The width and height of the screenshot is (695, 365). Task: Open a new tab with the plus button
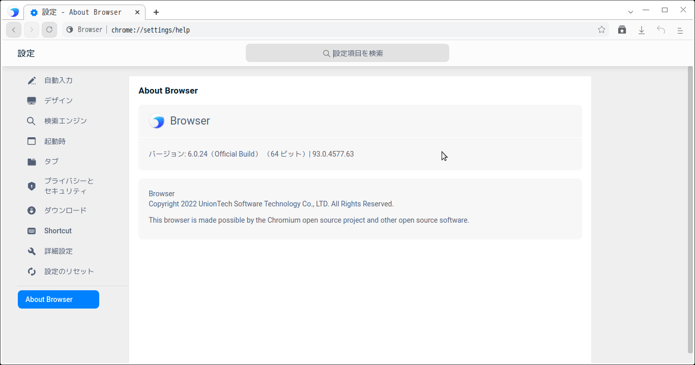tap(156, 12)
